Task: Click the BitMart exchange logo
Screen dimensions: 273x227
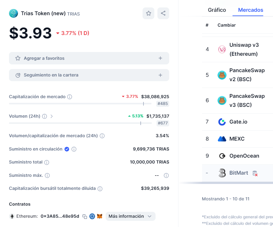Action: tap(222, 173)
